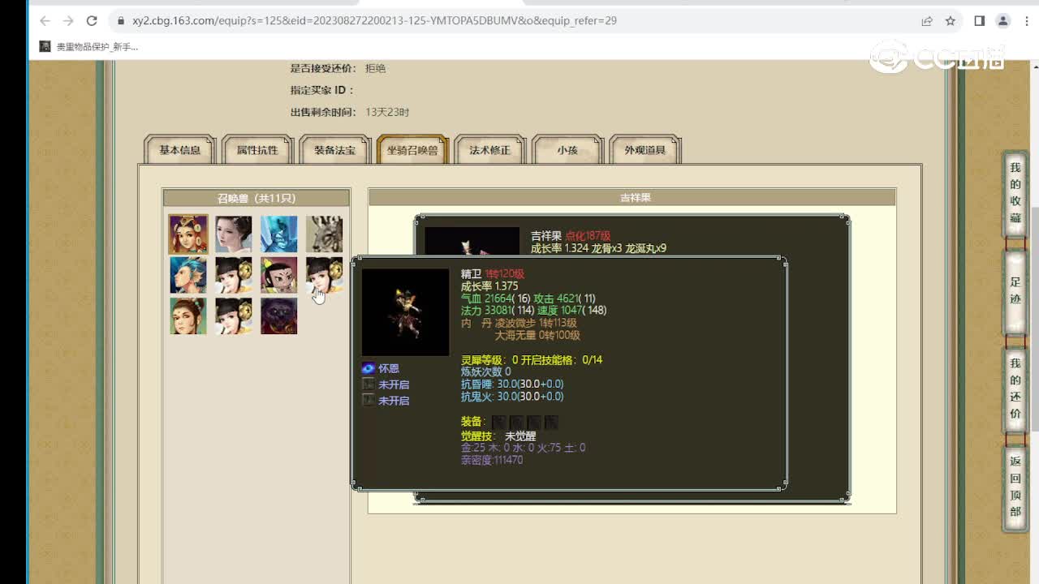Select the grey antlered beast portrait
The width and height of the screenshot is (1039, 584).
pyautogui.click(x=325, y=234)
